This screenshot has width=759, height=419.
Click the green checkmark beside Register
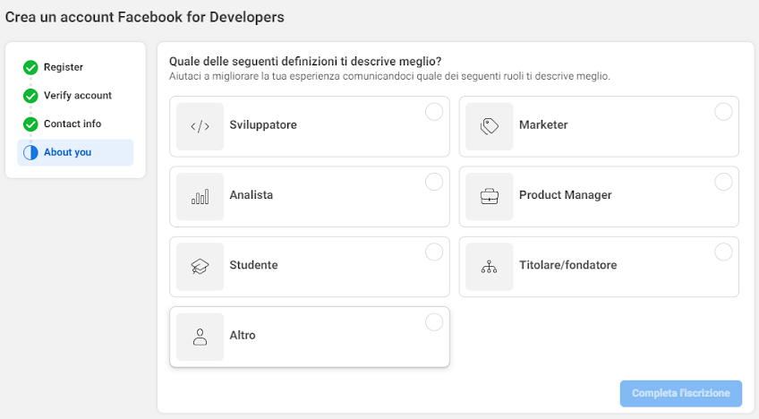click(x=30, y=67)
